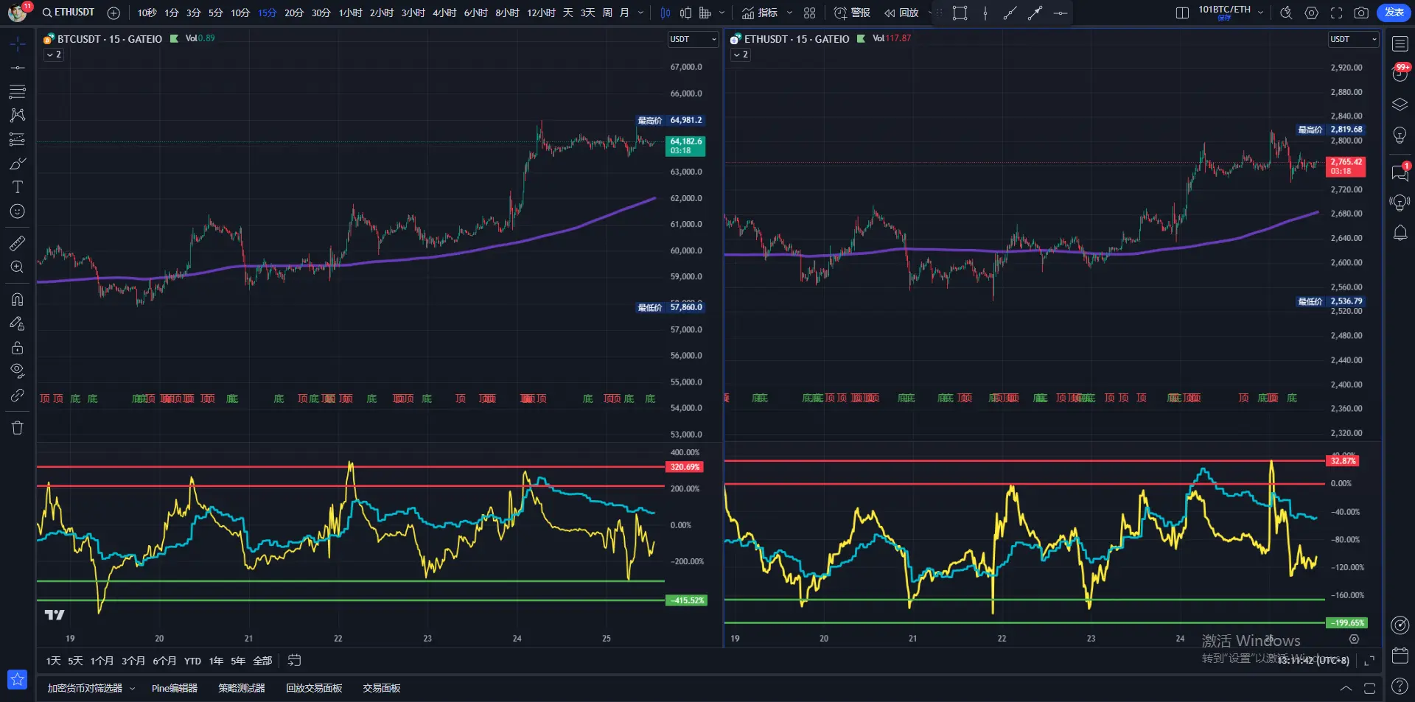Open the layout selection icon
1415x702 pixels.
coord(1181,13)
